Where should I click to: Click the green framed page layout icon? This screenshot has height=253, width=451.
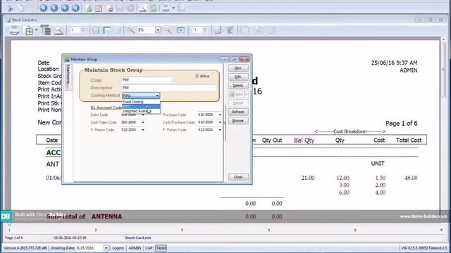point(107,30)
